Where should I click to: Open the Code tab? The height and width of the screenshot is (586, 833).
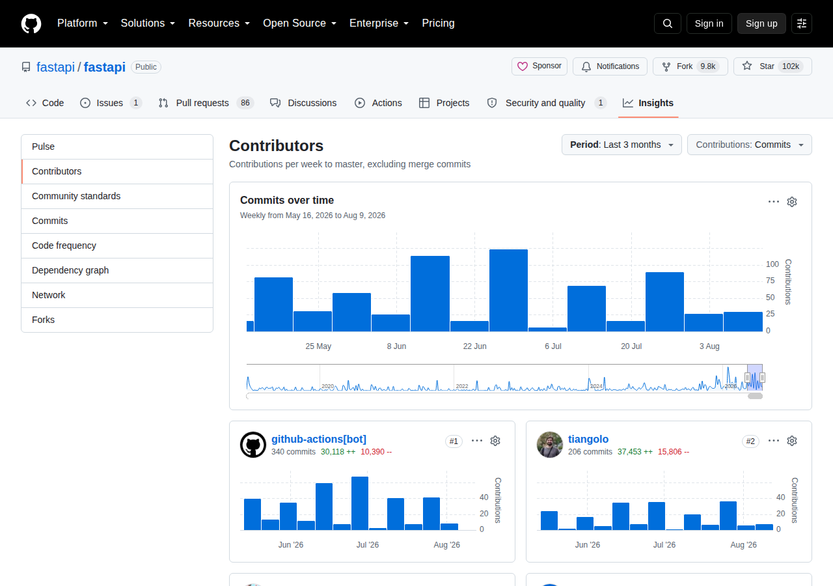point(45,103)
